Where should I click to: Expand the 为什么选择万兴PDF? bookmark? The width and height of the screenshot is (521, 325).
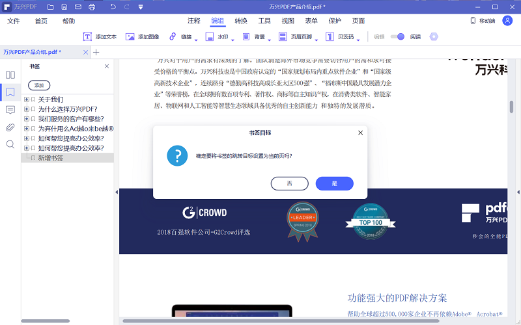coord(27,109)
